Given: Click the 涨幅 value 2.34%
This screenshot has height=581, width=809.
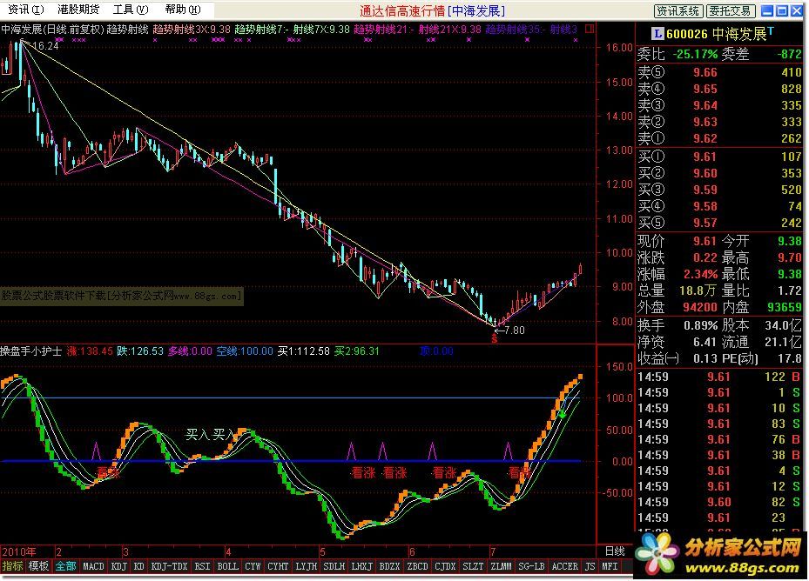Looking at the screenshot, I should coord(701,274).
